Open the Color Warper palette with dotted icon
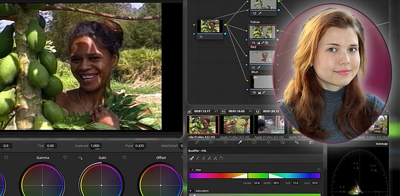400x196 pixels. click(225, 142)
